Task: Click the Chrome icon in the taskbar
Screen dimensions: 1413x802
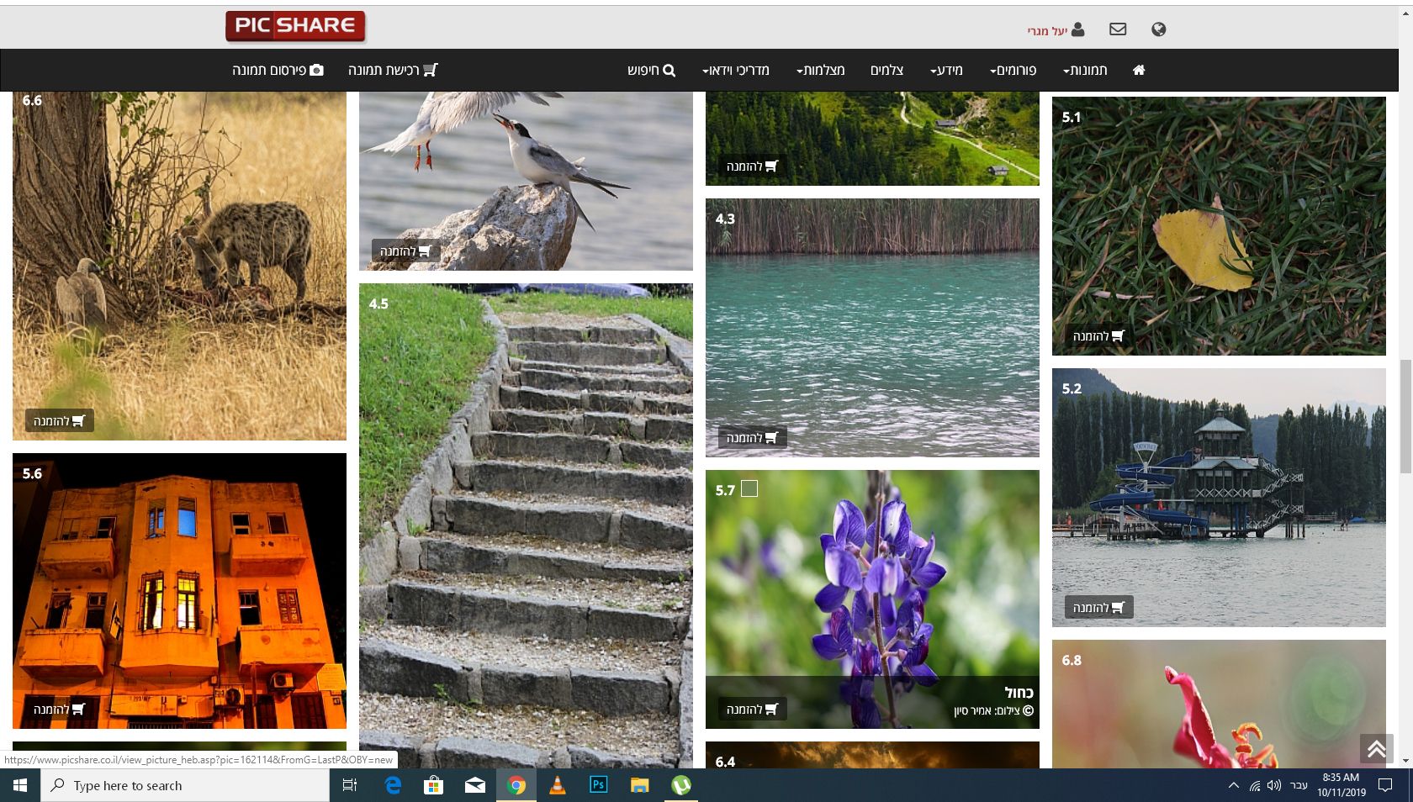Action: click(516, 785)
